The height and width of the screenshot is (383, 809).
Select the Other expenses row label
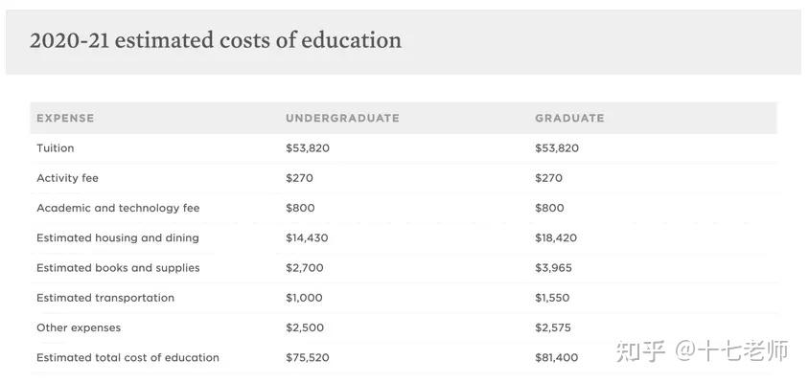79,327
